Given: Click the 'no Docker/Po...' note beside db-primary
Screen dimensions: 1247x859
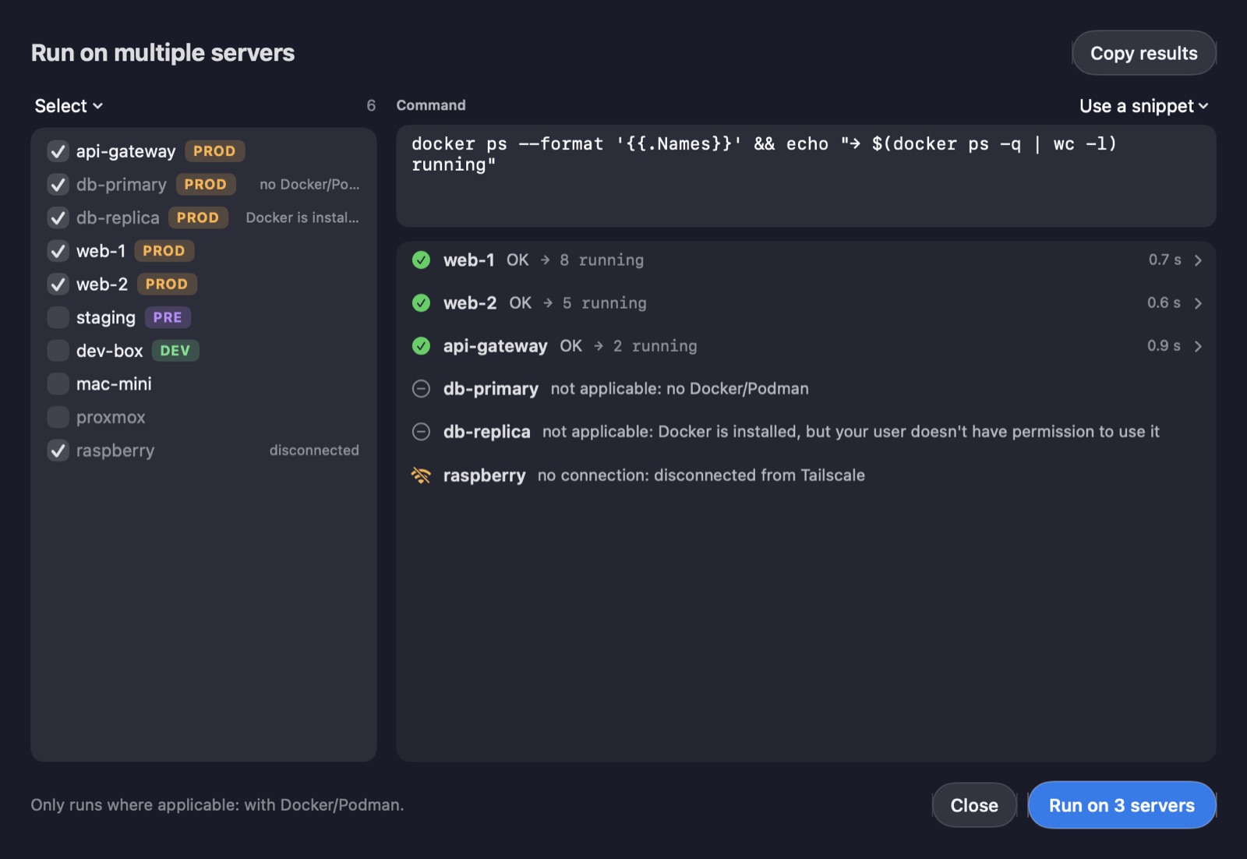Looking at the screenshot, I should coord(309,185).
